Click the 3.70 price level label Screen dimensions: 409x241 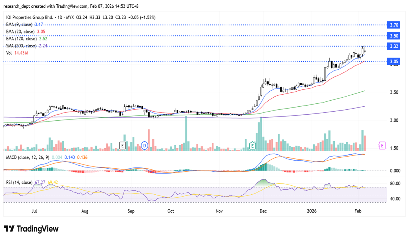pos(394,25)
